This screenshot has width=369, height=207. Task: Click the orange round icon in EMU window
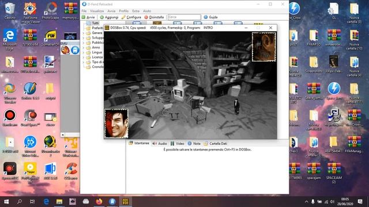65,50
